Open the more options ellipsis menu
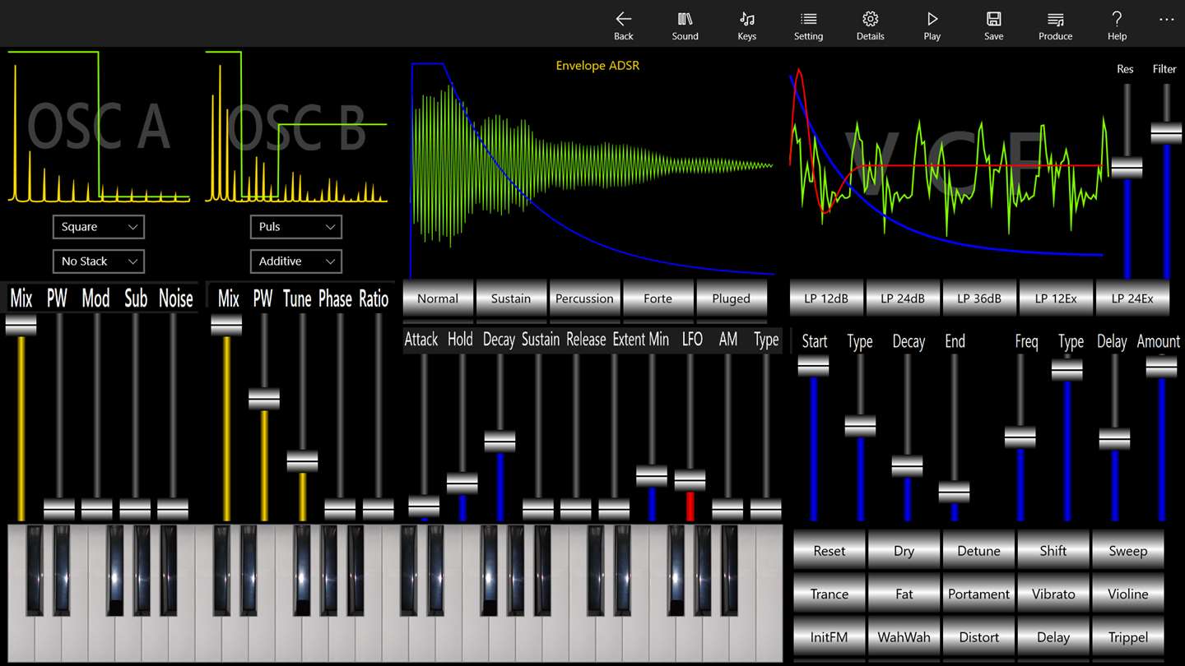The image size is (1185, 666). pos(1166,20)
